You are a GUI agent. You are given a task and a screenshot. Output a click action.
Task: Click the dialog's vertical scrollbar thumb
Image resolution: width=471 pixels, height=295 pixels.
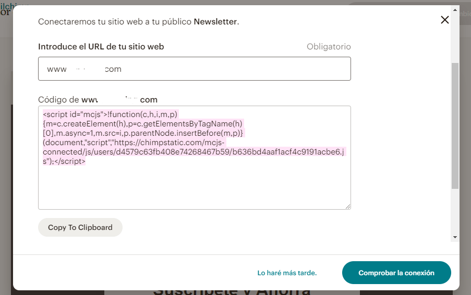455,126
